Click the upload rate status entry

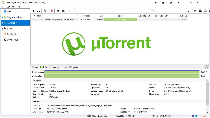pos(162,116)
